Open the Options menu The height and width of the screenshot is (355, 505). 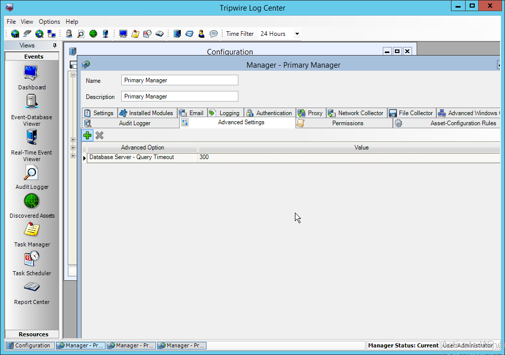(x=49, y=22)
